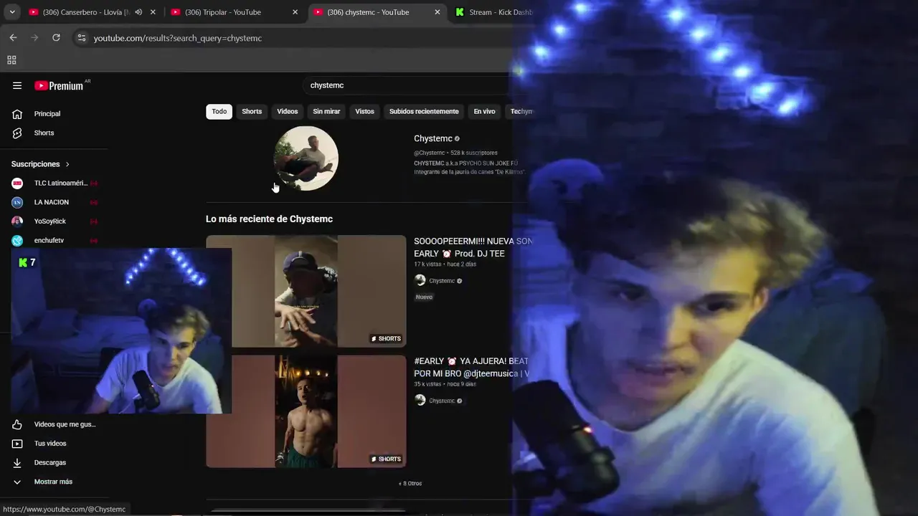Expand the Suscripciones section chevron
This screenshot has height=516, width=918.
coord(67,164)
